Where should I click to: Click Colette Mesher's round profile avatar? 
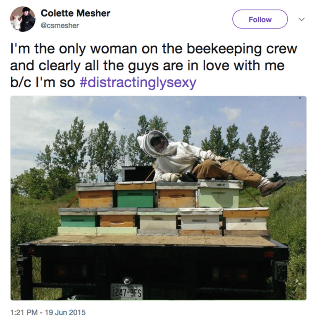23,19
